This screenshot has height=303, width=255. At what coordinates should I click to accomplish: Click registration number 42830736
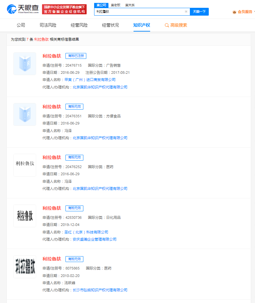(73, 217)
